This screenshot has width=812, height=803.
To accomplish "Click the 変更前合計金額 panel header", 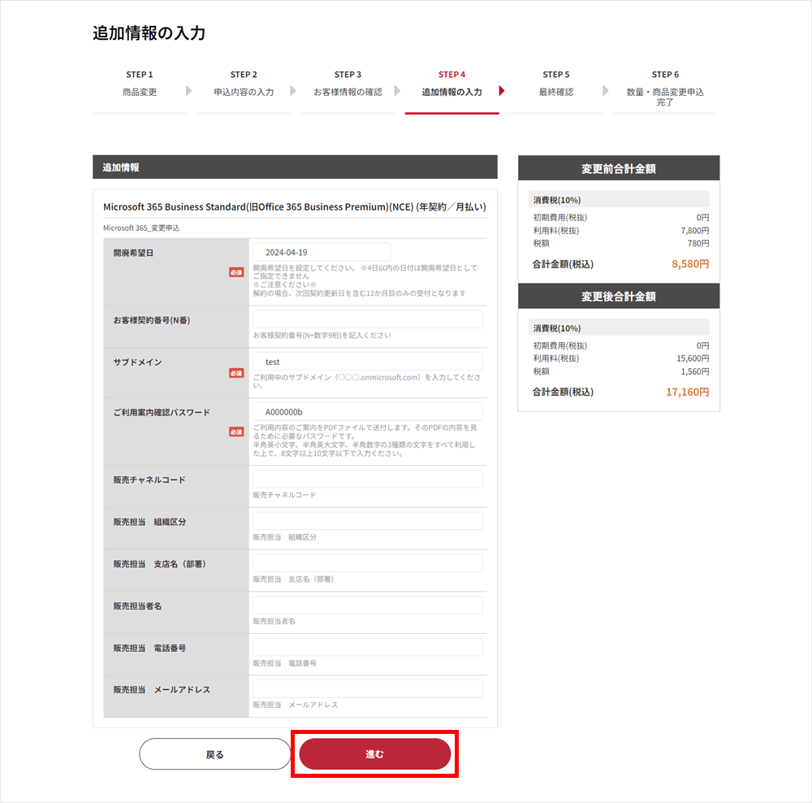I will (618, 168).
